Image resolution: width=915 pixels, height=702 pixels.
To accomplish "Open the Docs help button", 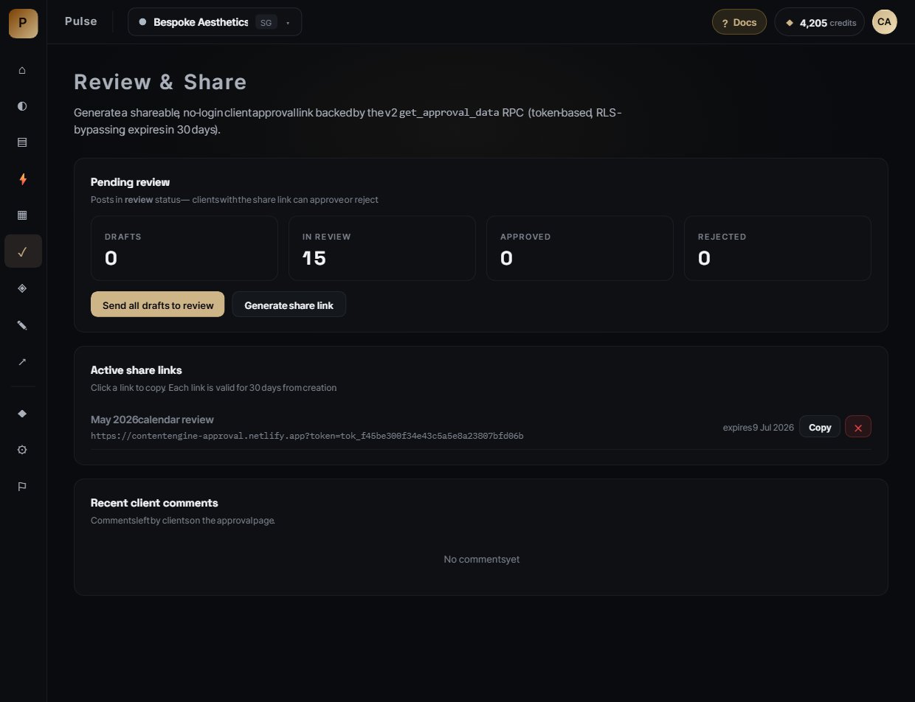I will tap(739, 22).
